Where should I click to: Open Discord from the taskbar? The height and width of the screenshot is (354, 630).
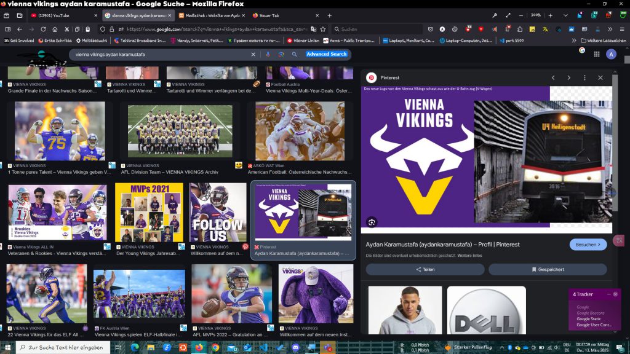[x=296, y=347]
